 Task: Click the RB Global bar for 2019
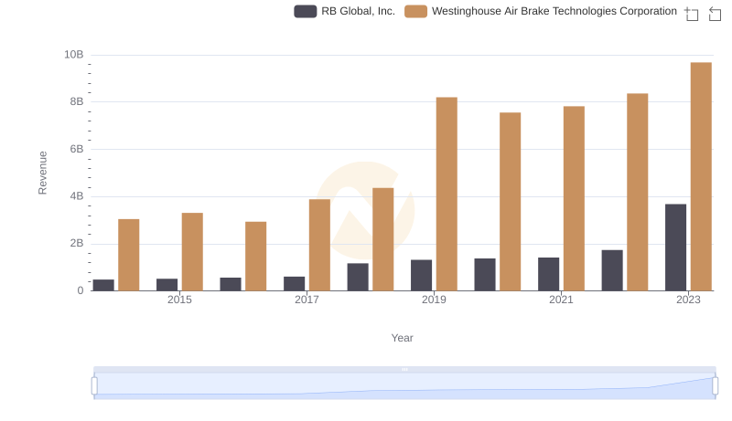[421, 275]
